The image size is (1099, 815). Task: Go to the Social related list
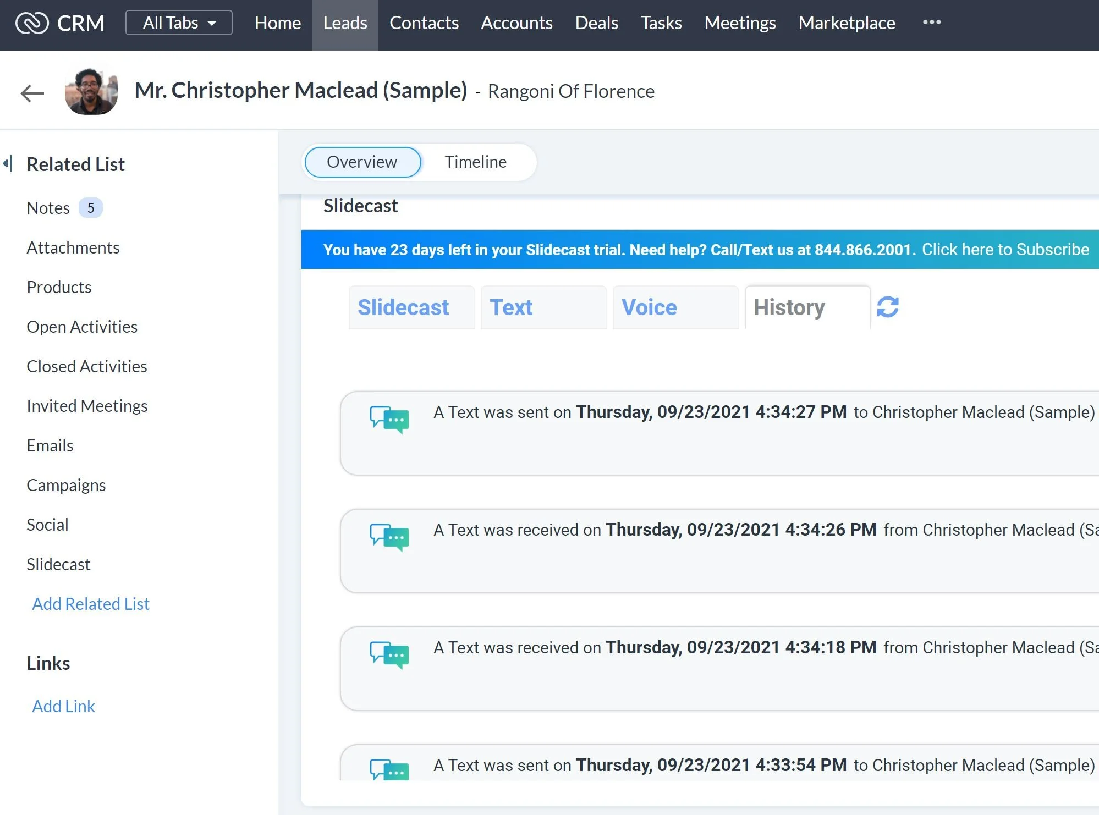[48, 525]
